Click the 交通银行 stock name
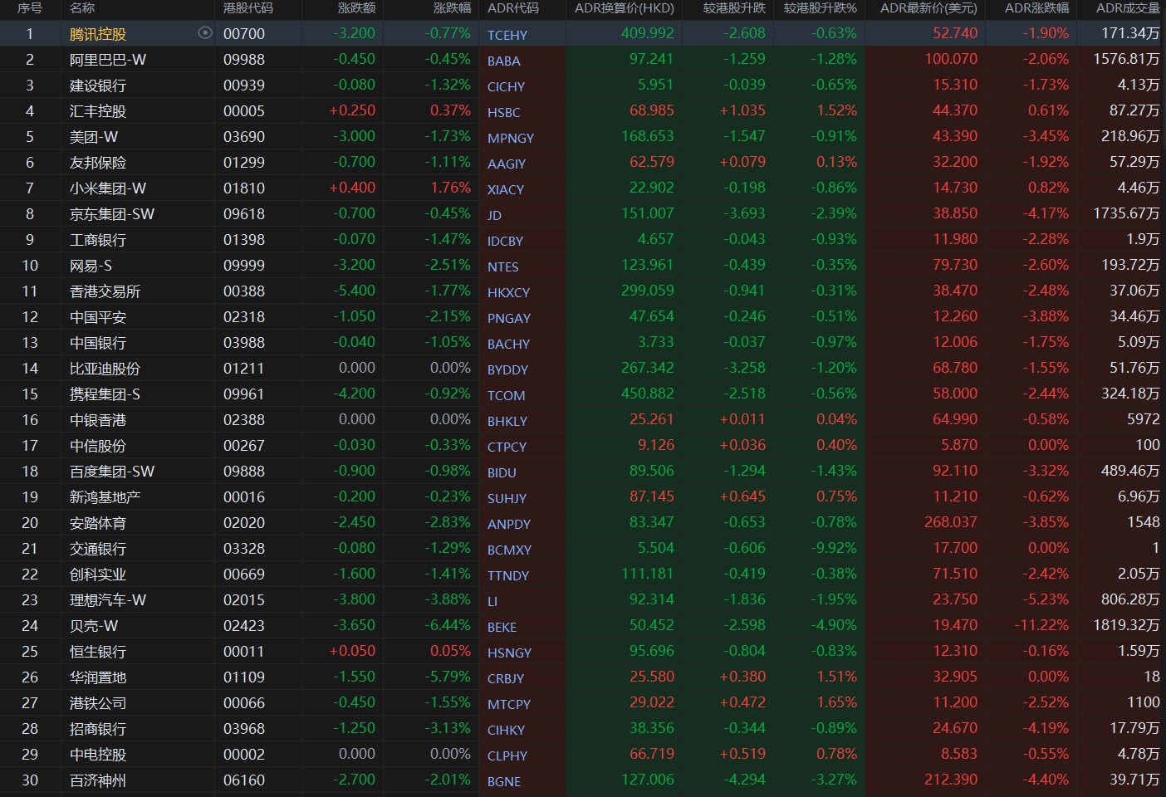 pos(98,549)
